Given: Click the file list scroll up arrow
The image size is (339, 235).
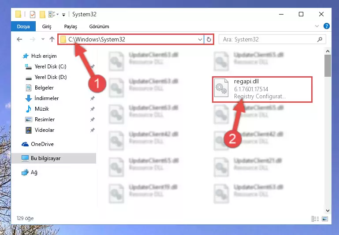Looking at the screenshot, I should [328, 51].
